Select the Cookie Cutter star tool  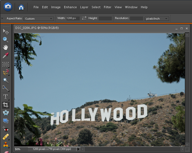[6, 113]
